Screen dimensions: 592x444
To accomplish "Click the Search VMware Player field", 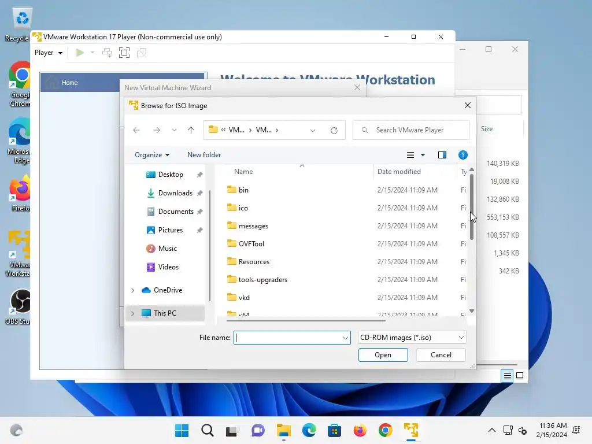I will click(411, 130).
